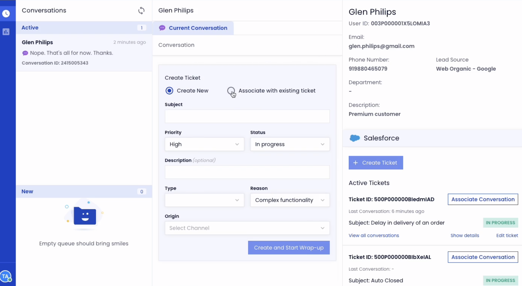Click Create and Start Wrap-up button

(289, 248)
